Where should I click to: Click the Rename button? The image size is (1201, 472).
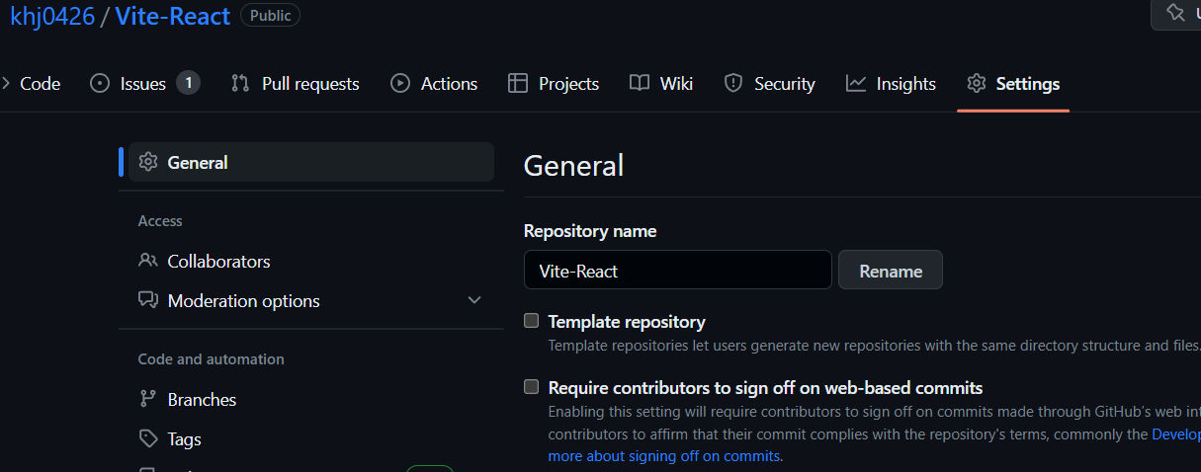[891, 270]
